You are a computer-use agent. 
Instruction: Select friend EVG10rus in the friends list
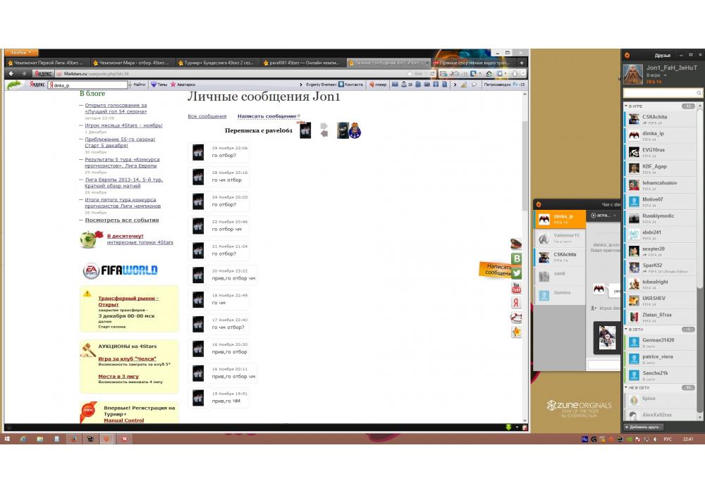(660, 152)
